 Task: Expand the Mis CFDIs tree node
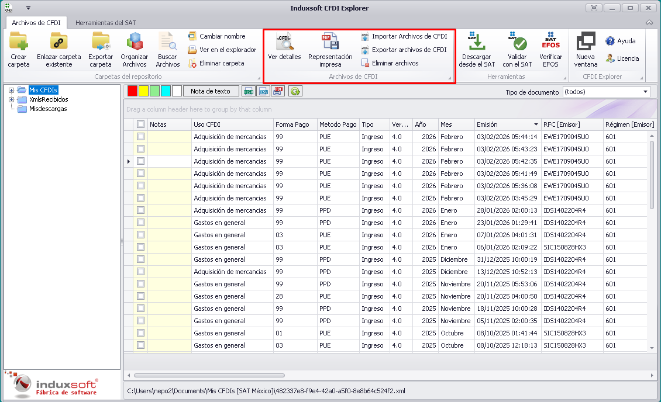coord(11,90)
